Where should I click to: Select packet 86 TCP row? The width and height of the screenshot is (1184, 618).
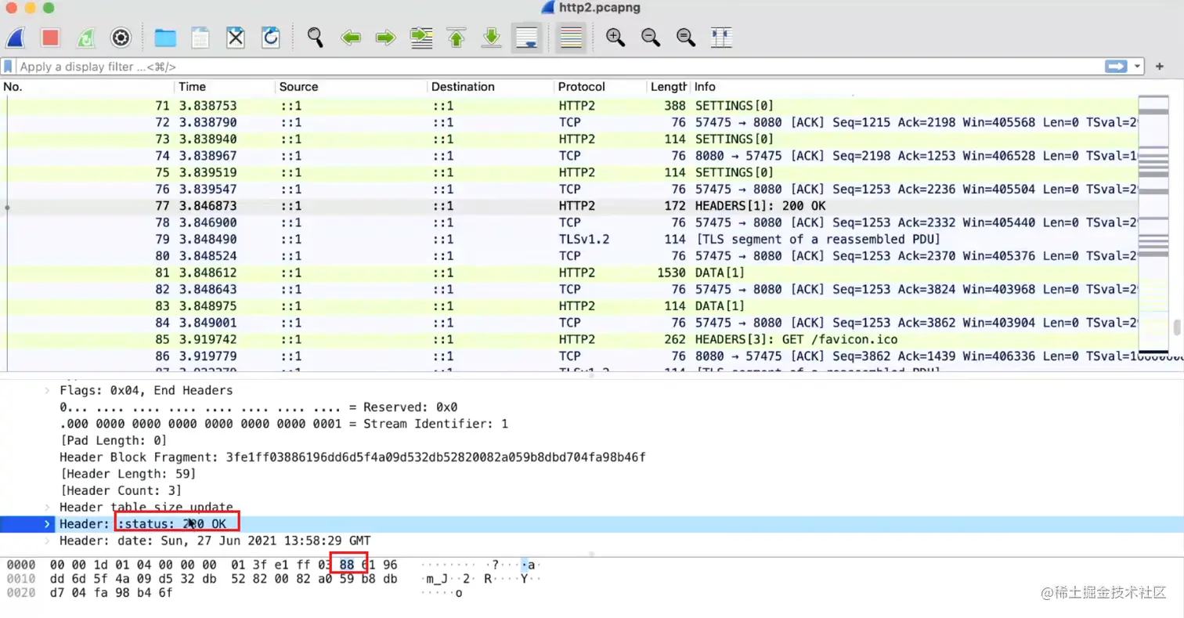(x=568, y=356)
